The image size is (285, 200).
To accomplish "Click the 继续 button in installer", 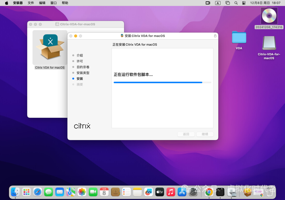I will pyautogui.click(x=205, y=134).
